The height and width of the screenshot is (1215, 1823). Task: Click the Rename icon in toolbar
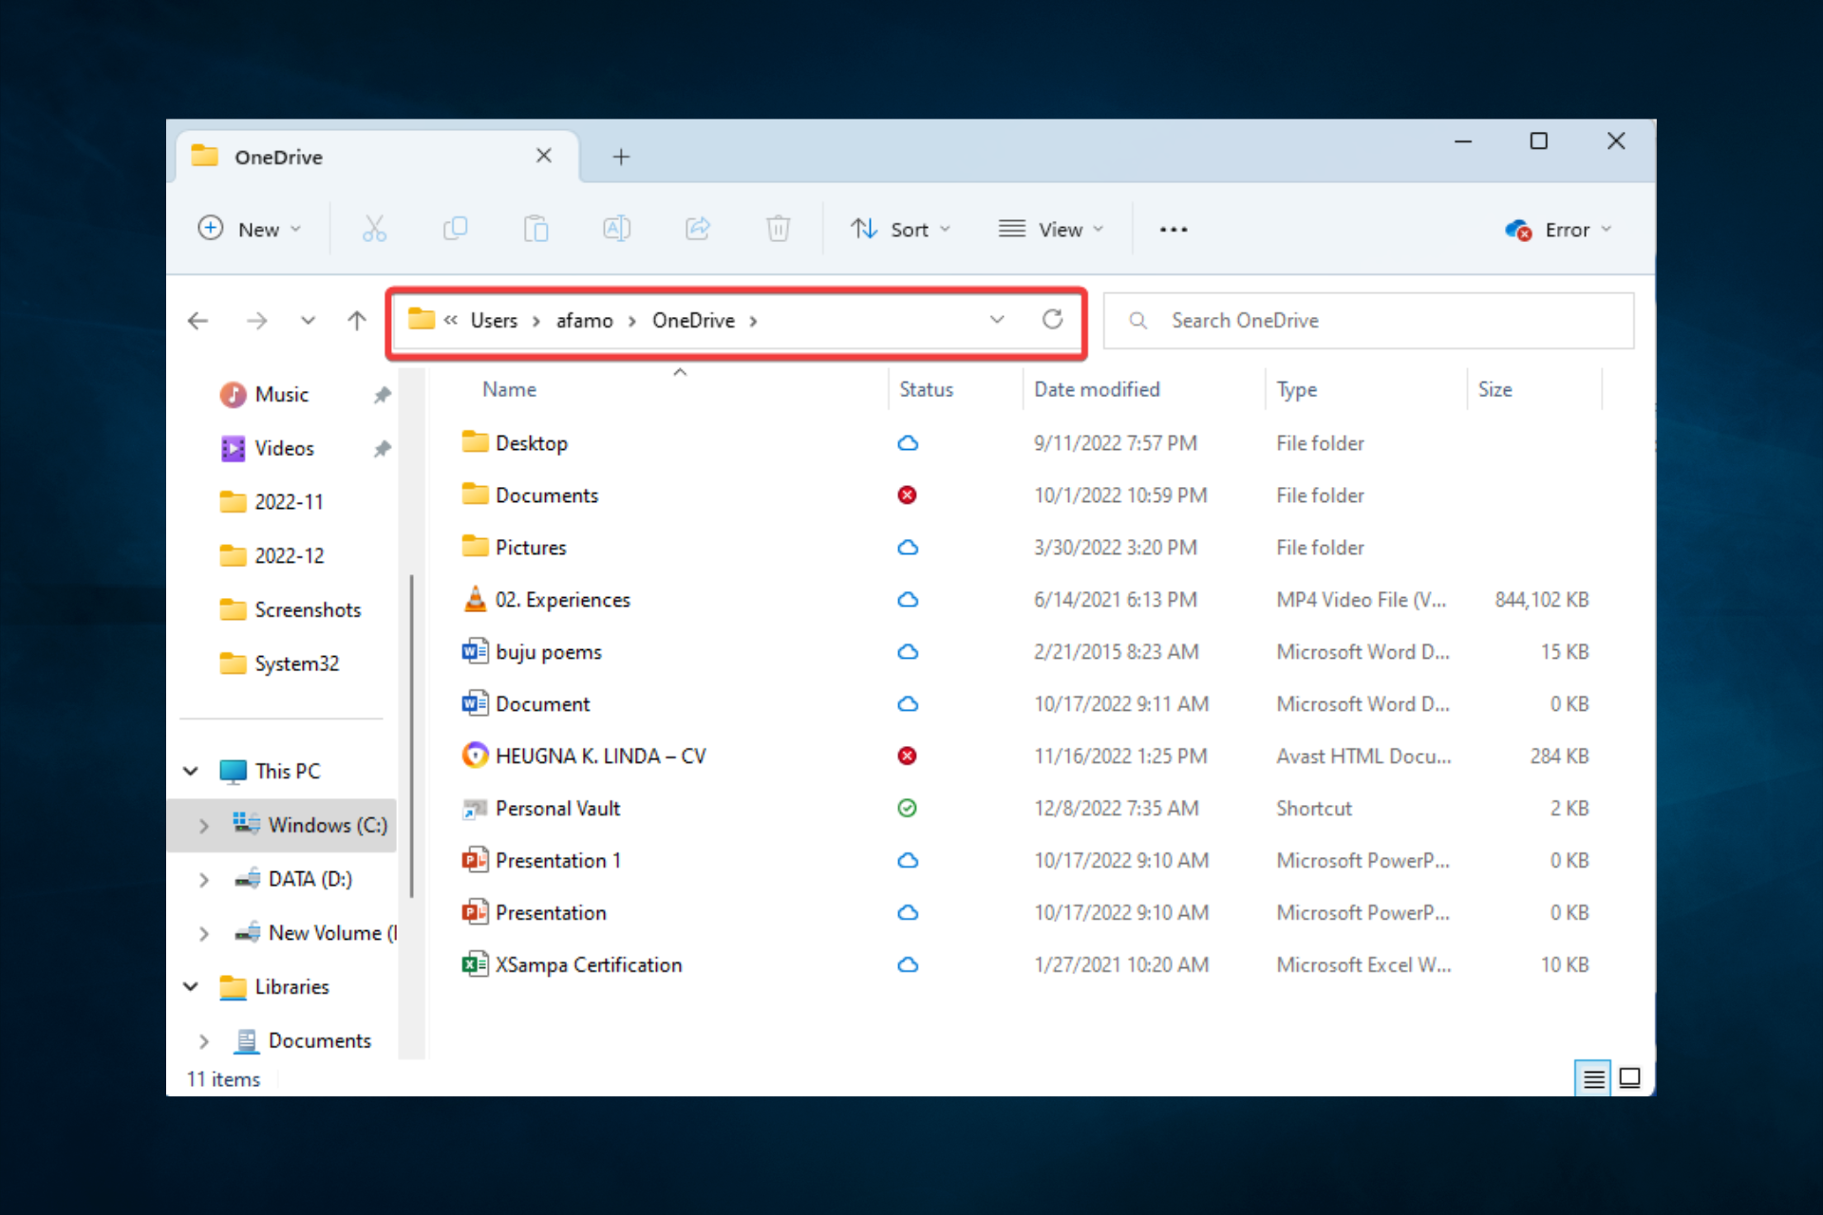click(616, 229)
